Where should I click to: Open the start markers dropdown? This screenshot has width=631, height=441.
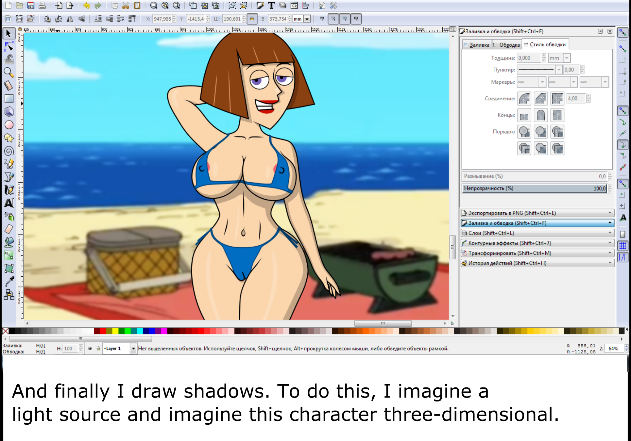[x=542, y=82]
